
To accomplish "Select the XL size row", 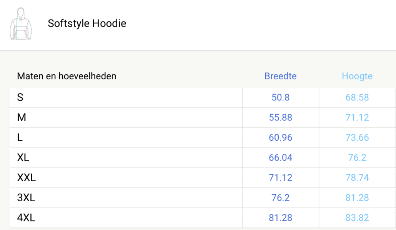I will [x=203, y=158].
